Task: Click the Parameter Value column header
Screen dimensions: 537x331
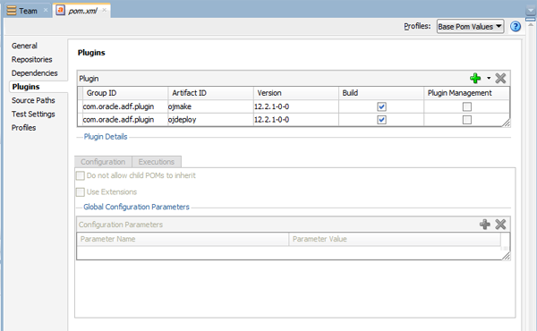Action: [395, 239]
